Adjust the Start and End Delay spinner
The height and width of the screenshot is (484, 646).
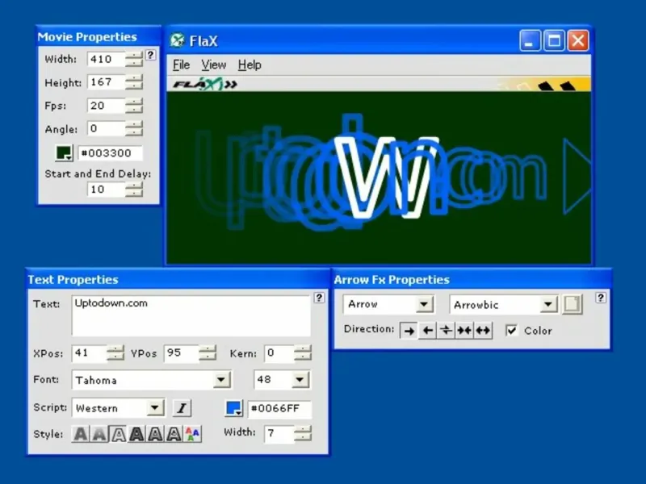(x=134, y=190)
